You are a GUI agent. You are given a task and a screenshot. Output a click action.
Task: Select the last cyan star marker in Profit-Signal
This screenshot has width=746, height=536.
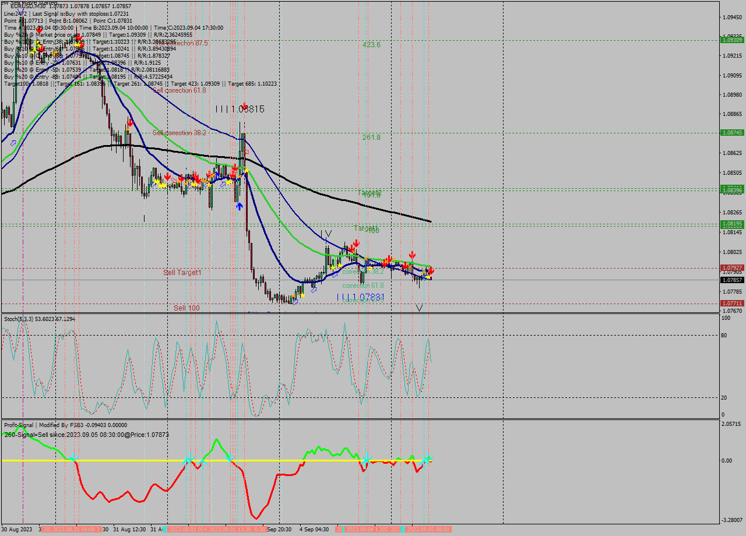tap(428, 458)
